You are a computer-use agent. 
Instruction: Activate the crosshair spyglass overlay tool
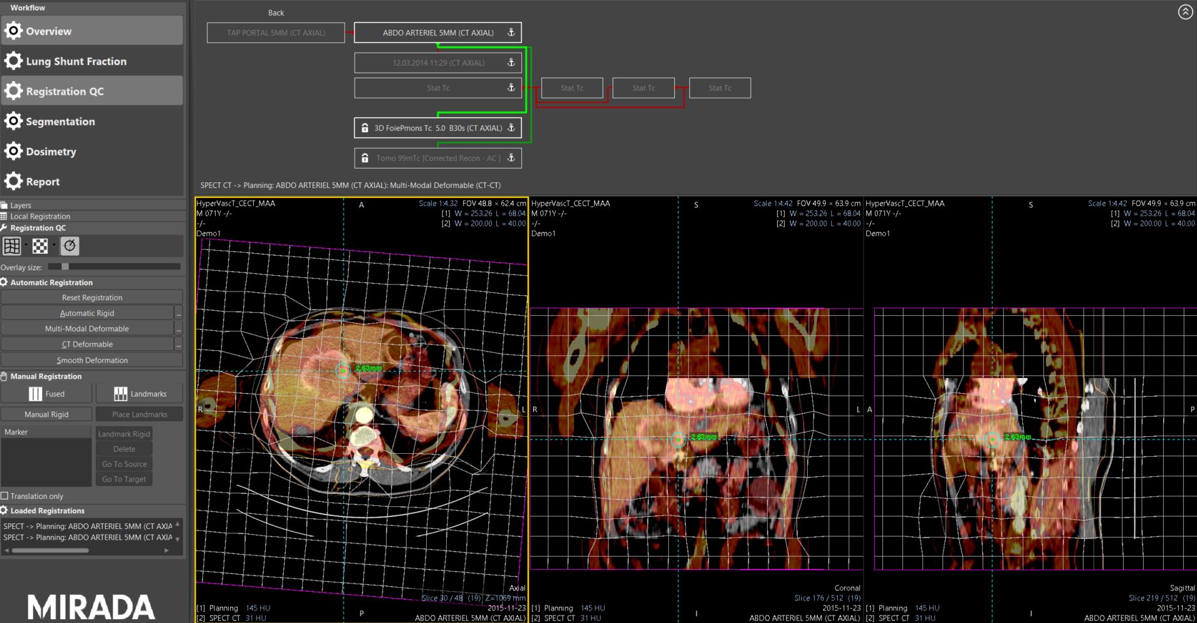tap(70, 246)
